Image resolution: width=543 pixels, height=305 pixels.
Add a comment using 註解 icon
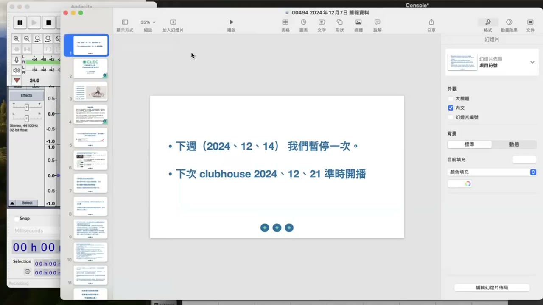377,22
